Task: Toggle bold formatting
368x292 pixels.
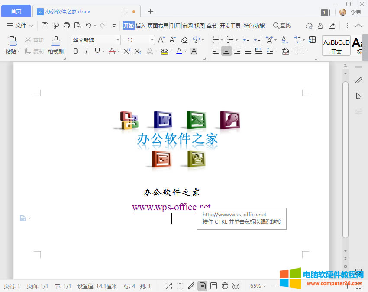Action: coord(76,51)
